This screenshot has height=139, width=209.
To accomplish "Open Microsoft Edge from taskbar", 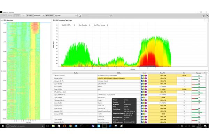I will click(110, 126).
